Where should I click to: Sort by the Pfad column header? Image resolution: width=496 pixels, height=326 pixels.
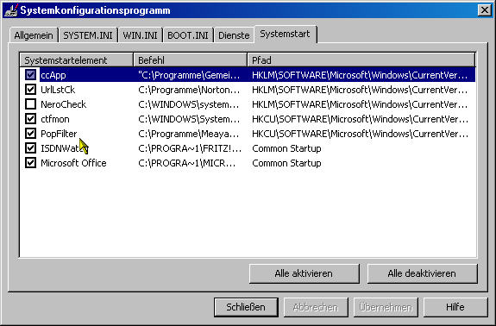click(x=361, y=60)
